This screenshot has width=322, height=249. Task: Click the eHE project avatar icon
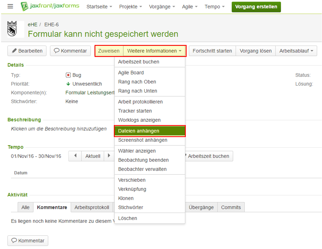tap(12, 29)
